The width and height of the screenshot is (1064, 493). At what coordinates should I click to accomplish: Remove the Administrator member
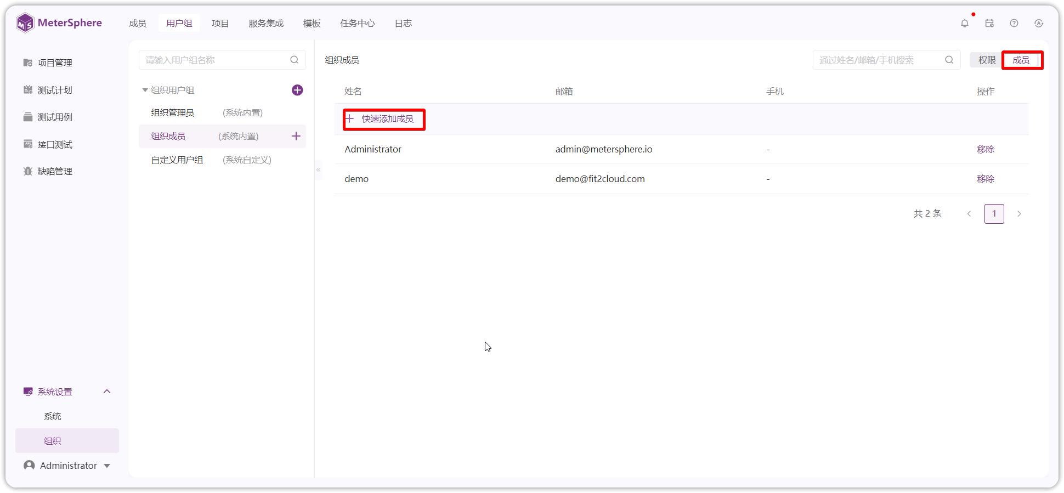[x=986, y=149]
